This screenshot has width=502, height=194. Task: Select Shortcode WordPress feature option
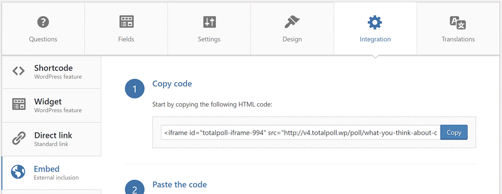pyautogui.click(x=51, y=72)
